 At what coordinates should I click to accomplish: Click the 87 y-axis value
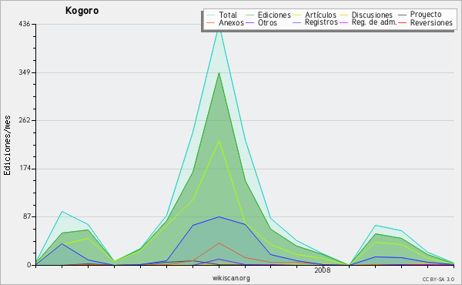[x=26, y=217]
